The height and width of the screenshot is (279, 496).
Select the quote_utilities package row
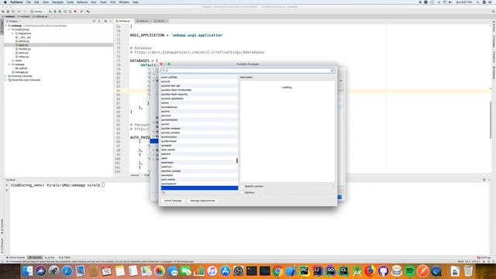coord(199,77)
